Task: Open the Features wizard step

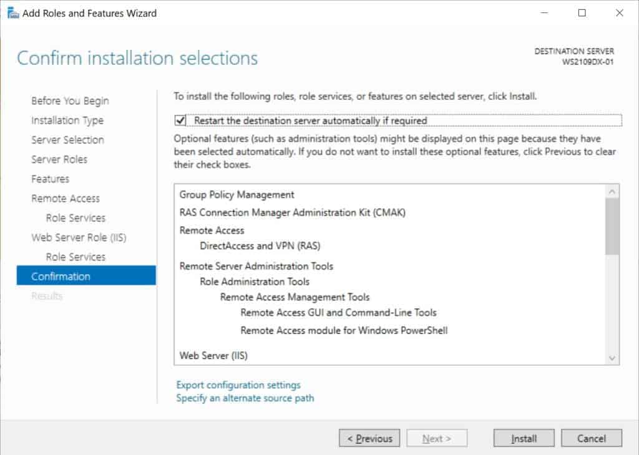Action: [50, 179]
